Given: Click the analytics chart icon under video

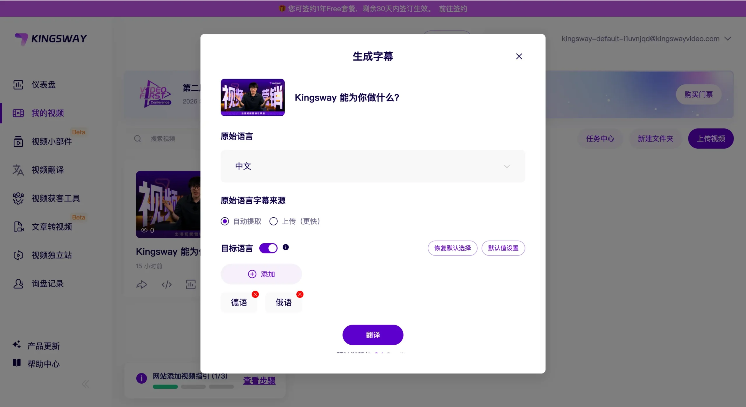Looking at the screenshot, I should click(191, 284).
